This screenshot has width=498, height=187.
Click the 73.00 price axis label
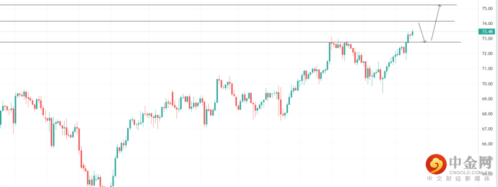pyautogui.click(x=487, y=39)
